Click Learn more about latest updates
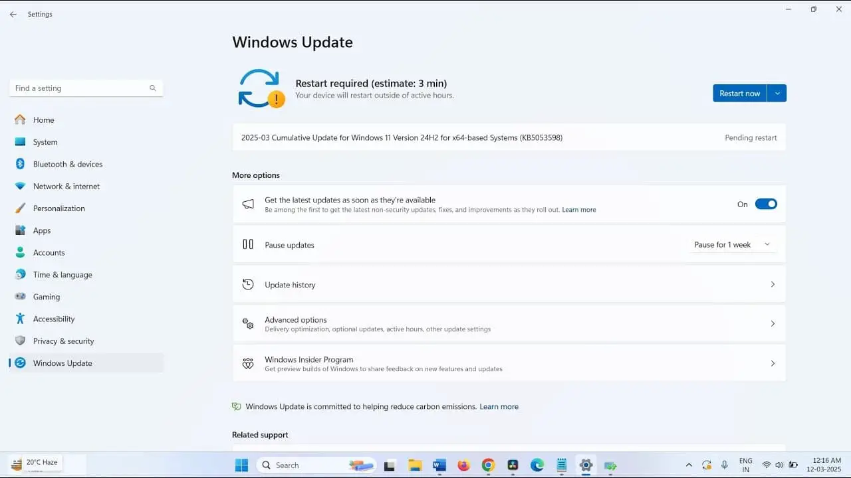The image size is (851, 478). 579,210
